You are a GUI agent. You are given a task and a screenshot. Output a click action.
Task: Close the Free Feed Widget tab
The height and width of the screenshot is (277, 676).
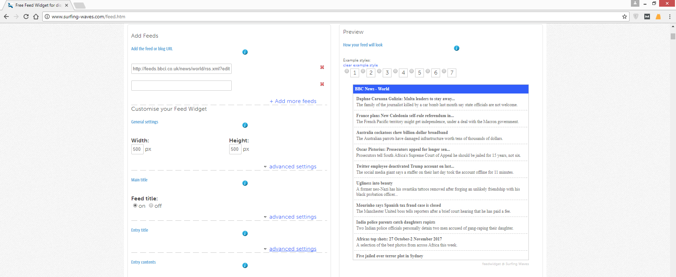tap(67, 5)
